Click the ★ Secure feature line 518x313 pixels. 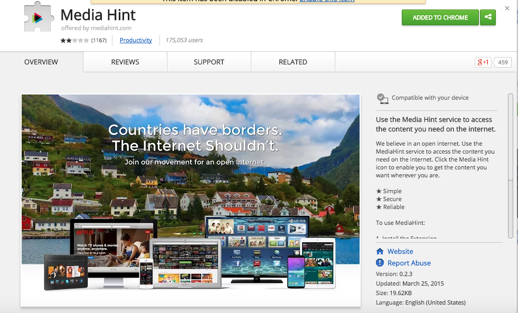pyautogui.click(x=389, y=199)
